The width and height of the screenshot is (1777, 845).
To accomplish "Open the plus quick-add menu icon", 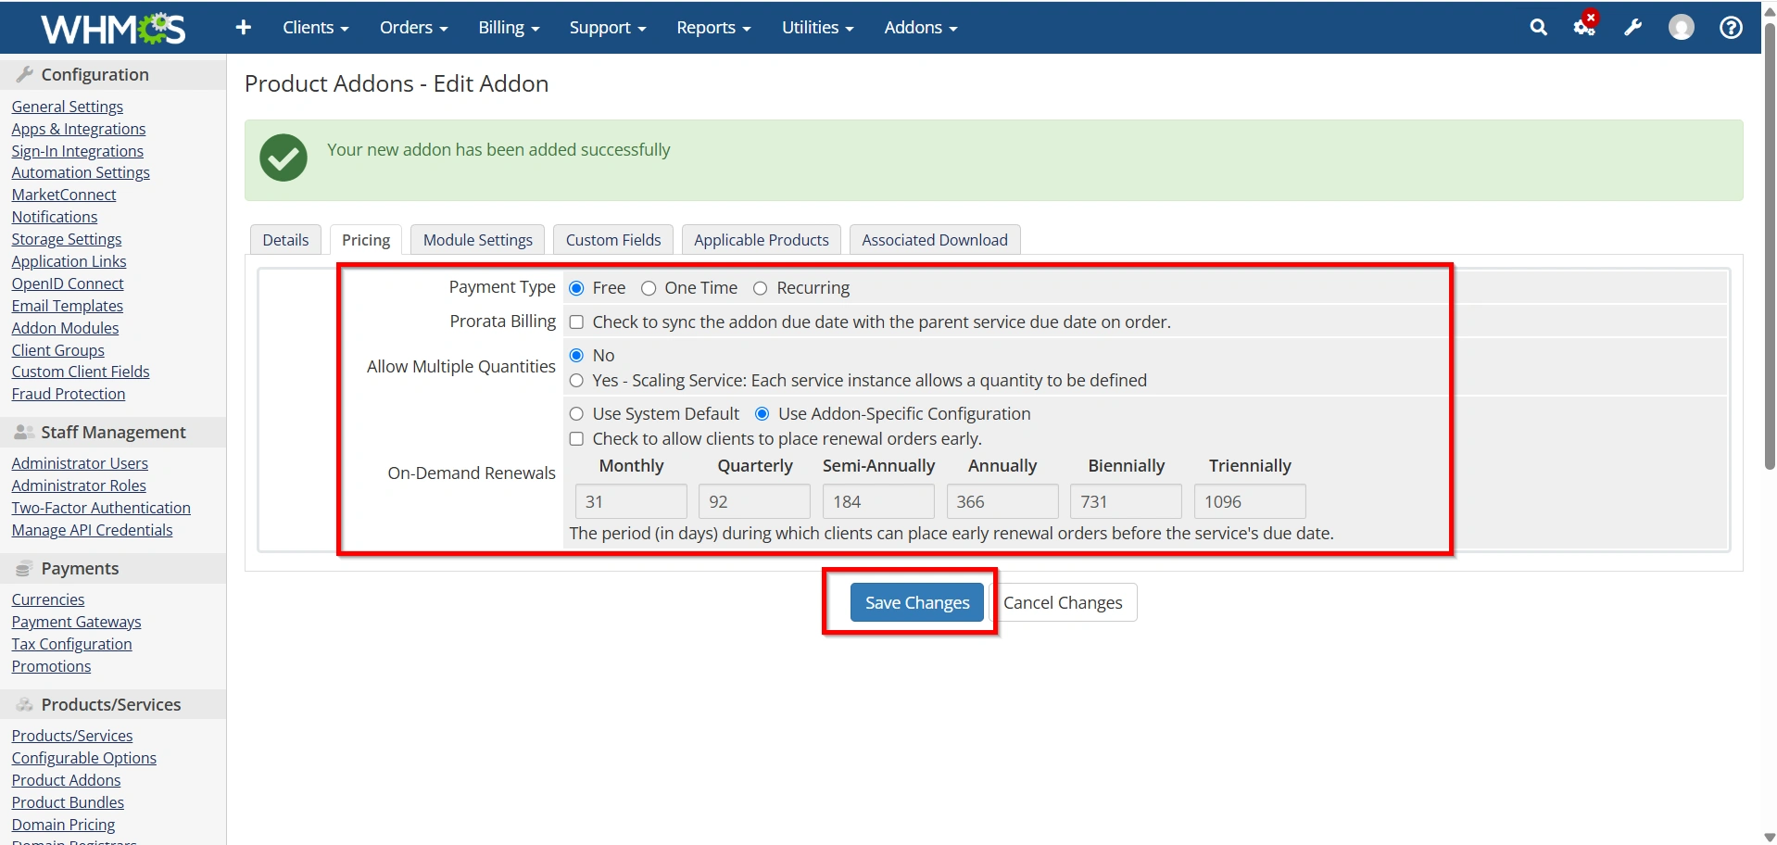I will (x=244, y=28).
